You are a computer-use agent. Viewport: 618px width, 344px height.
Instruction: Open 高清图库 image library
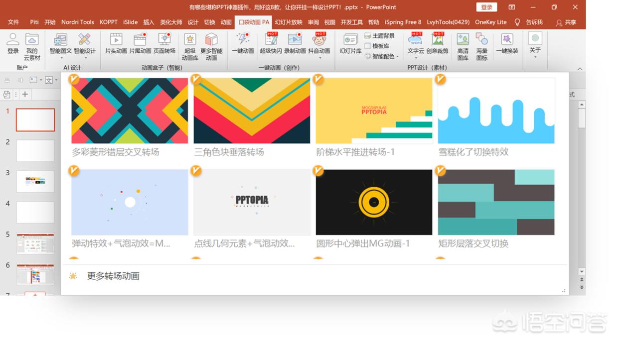click(x=463, y=40)
